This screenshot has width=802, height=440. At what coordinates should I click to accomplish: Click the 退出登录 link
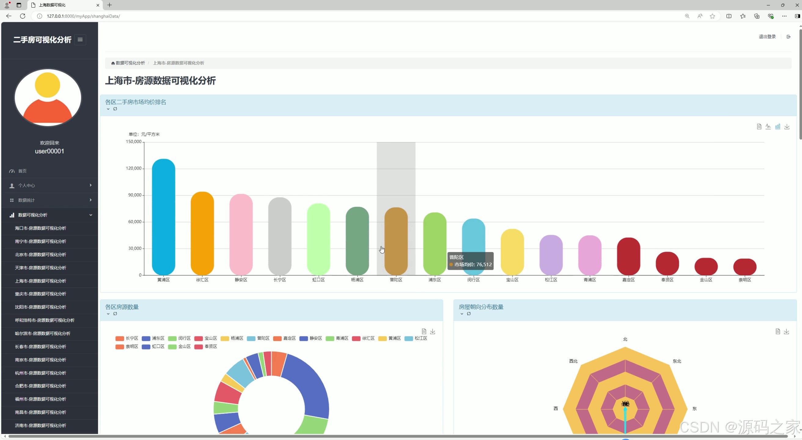point(767,37)
